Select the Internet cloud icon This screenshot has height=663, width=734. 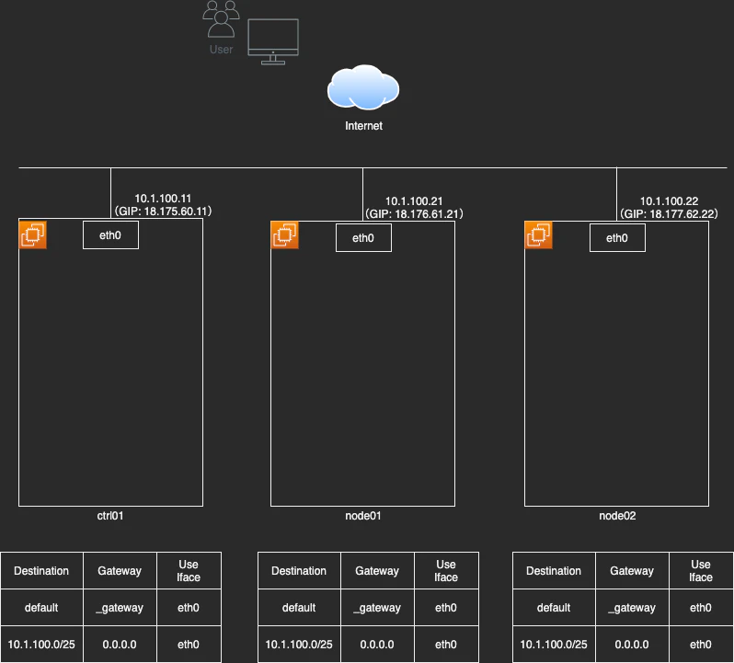coord(363,87)
